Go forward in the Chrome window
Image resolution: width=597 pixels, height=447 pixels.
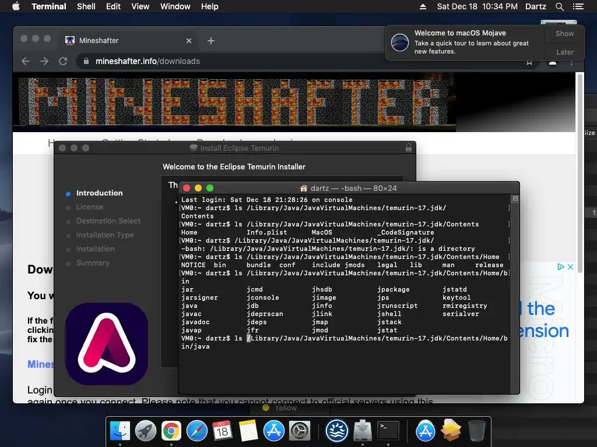pyautogui.click(x=44, y=61)
